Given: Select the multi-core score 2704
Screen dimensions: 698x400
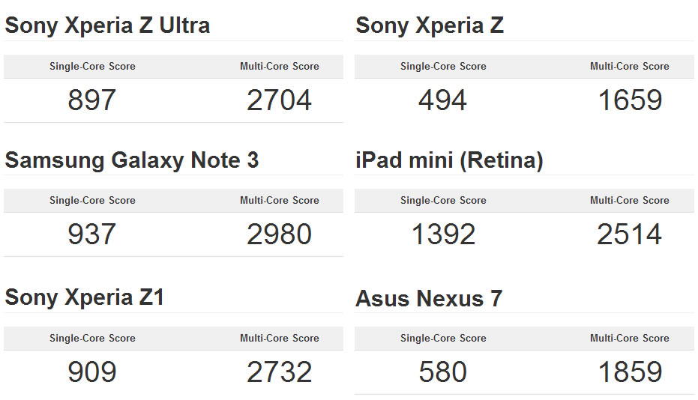Looking at the screenshot, I should click(x=279, y=100).
